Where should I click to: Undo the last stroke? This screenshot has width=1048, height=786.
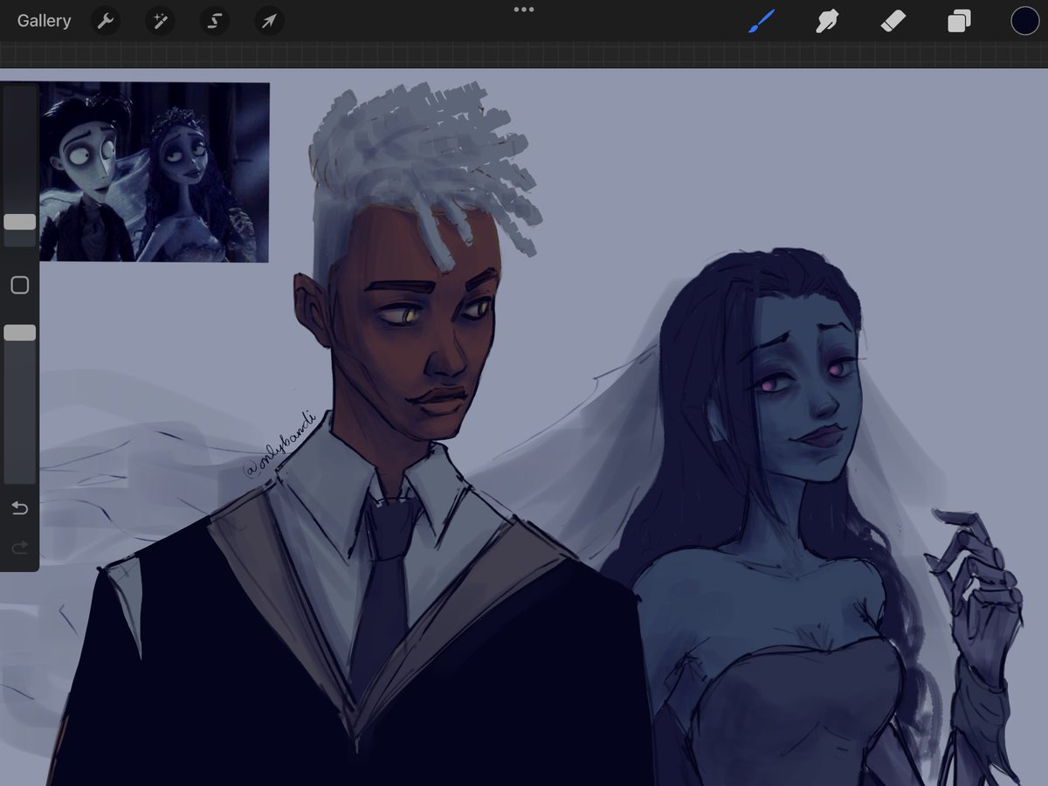click(x=19, y=508)
